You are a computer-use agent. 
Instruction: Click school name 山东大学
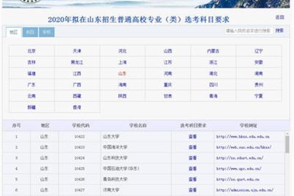[x=111, y=137]
